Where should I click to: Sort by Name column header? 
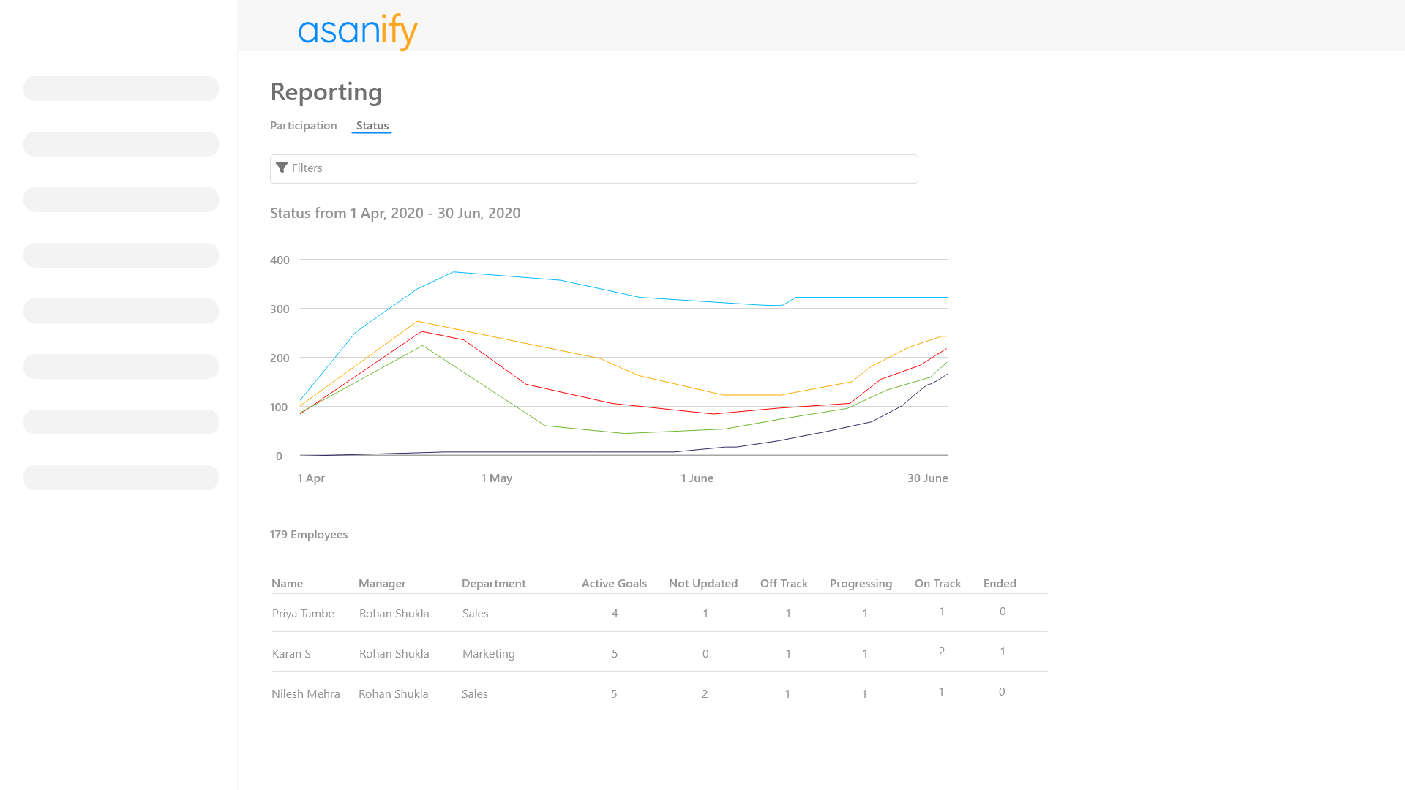click(x=287, y=584)
